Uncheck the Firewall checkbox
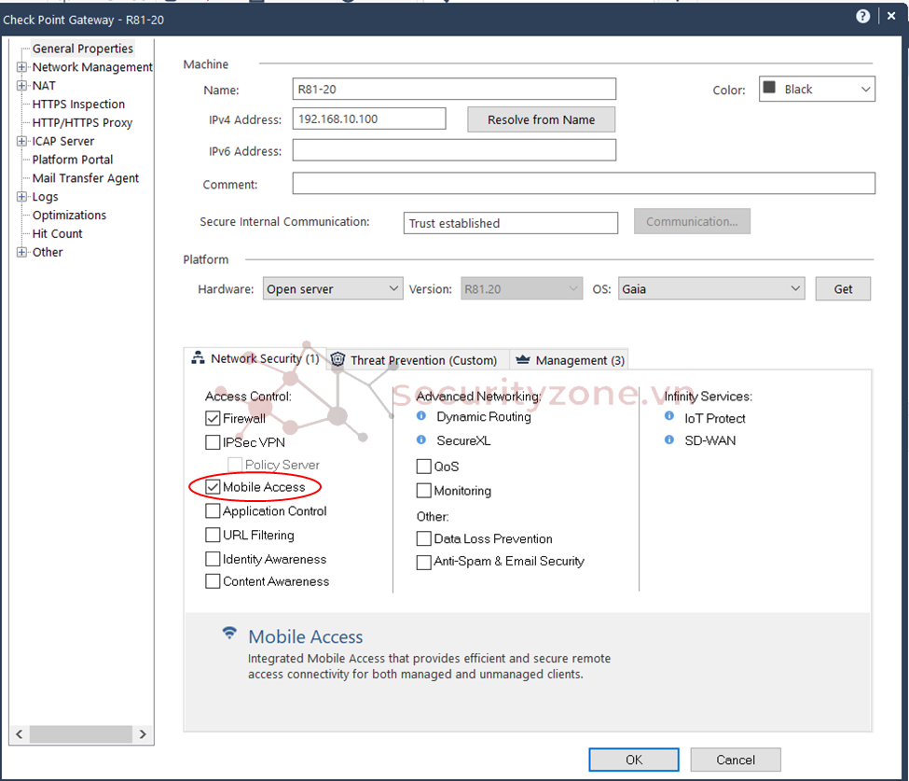The image size is (909, 781). click(x=213, y=418)
